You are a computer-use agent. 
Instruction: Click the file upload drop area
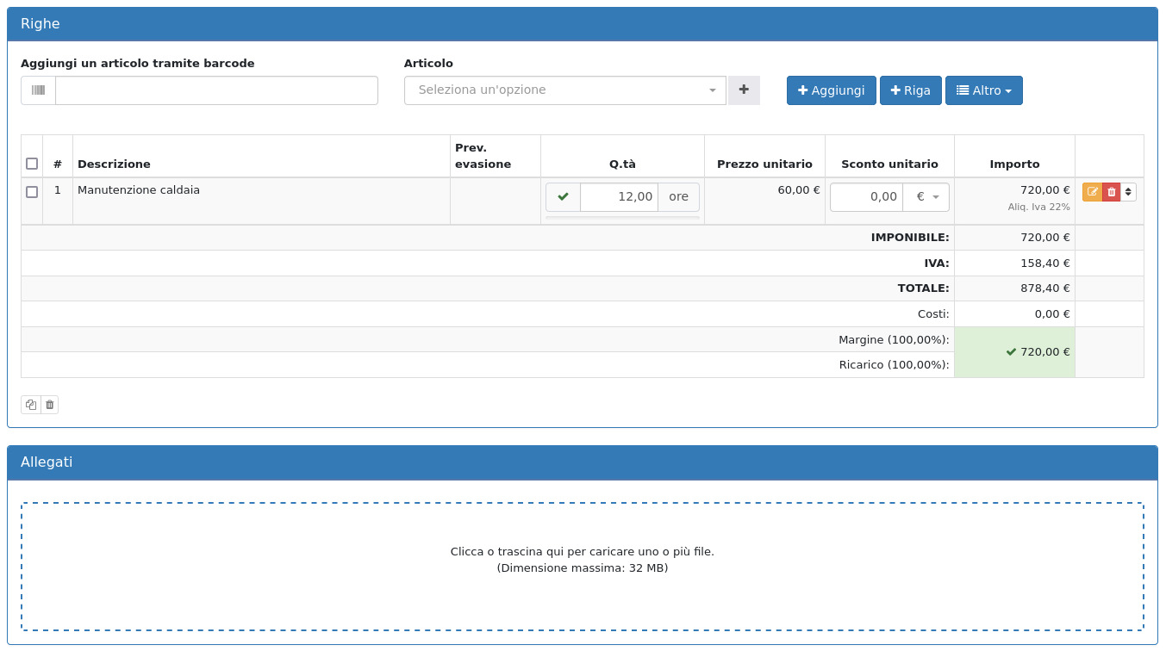coord(583,567)
